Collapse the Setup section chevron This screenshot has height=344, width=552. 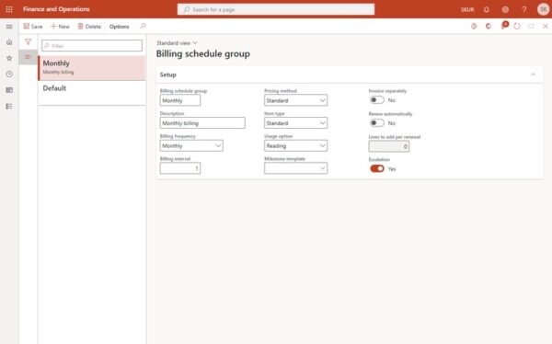pos(533,75)
